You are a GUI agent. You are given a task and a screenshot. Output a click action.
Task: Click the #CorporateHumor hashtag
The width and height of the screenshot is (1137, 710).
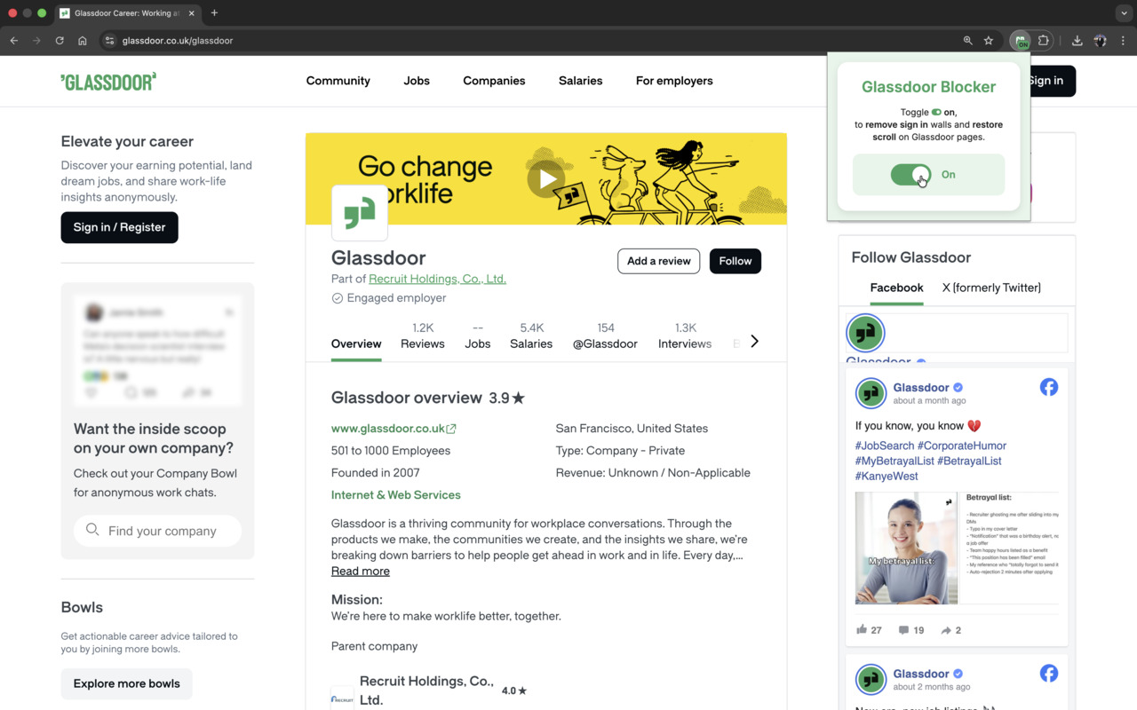click(x=962, y=446)
